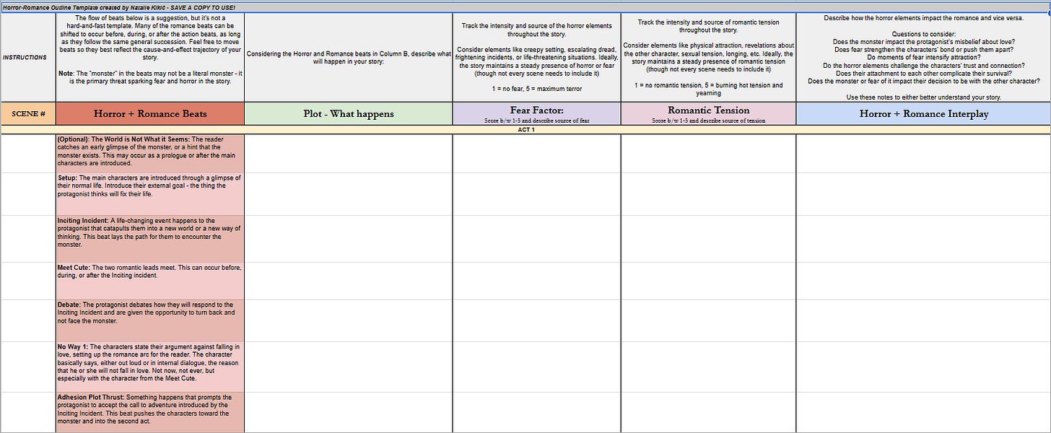Screen dimensions: 1051x433
Task: Select the Plot cell in the Meet Cute row
Action: [x=348, y=281]
